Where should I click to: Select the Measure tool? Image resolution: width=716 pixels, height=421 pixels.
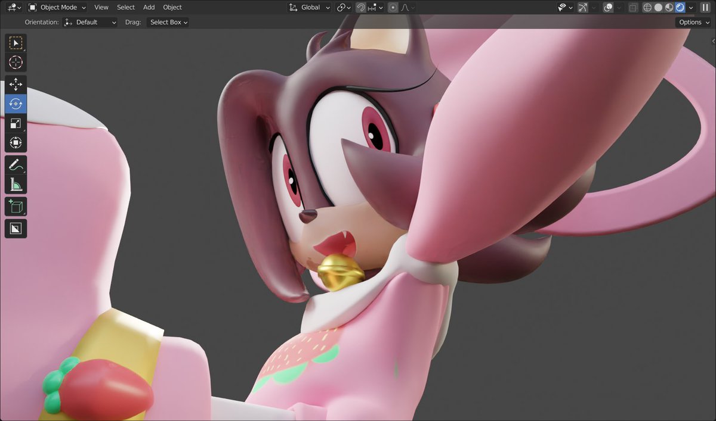[16, 184]
